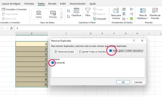
Task: Select the Moedas data type
Action: (53, 14)
